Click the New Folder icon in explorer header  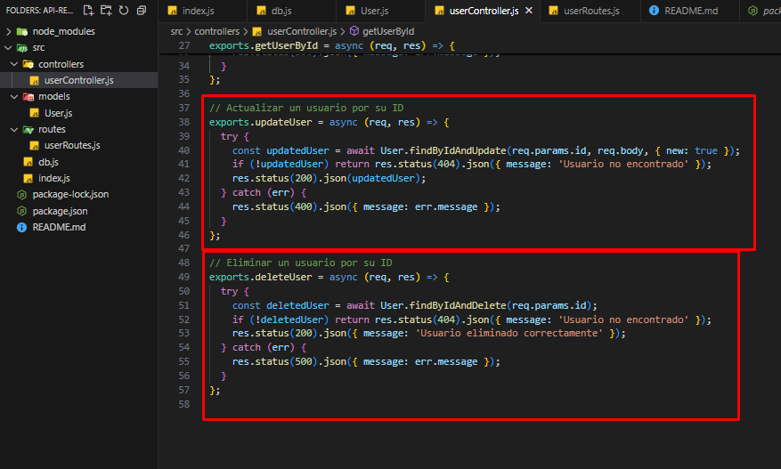[x=106, y=11]
